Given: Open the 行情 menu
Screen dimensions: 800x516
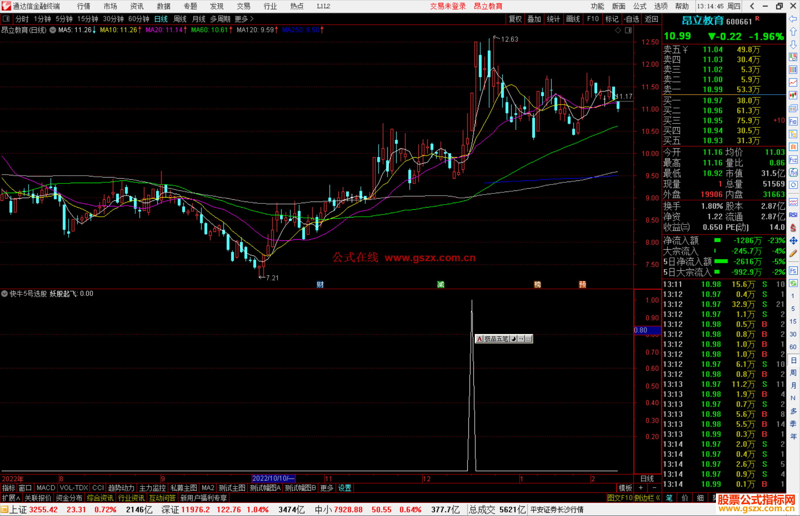Looking at the screenshot, I should 84,6.
